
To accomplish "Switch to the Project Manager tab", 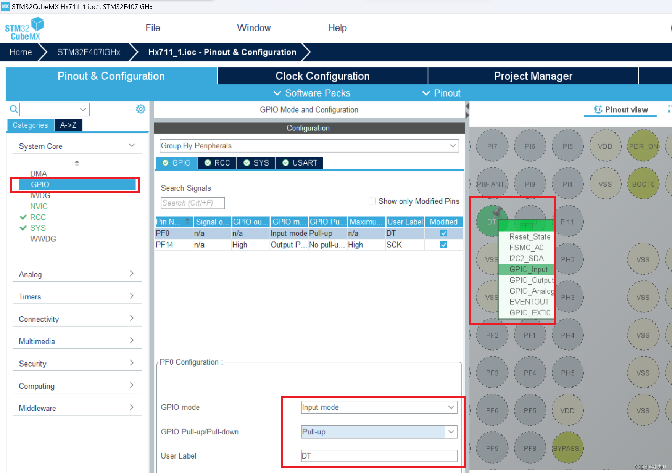I will tap(533, 76).
